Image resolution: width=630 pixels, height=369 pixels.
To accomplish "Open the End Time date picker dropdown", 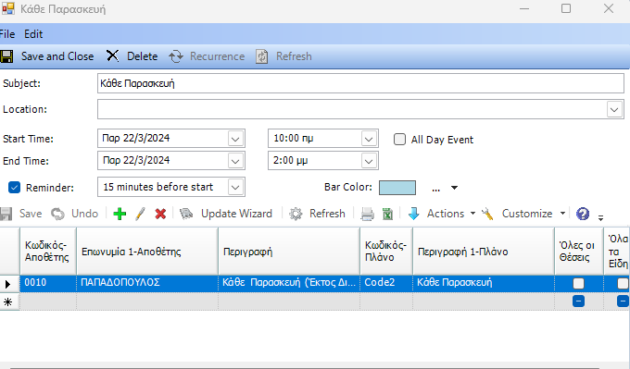I will click(x=235, y=161).
